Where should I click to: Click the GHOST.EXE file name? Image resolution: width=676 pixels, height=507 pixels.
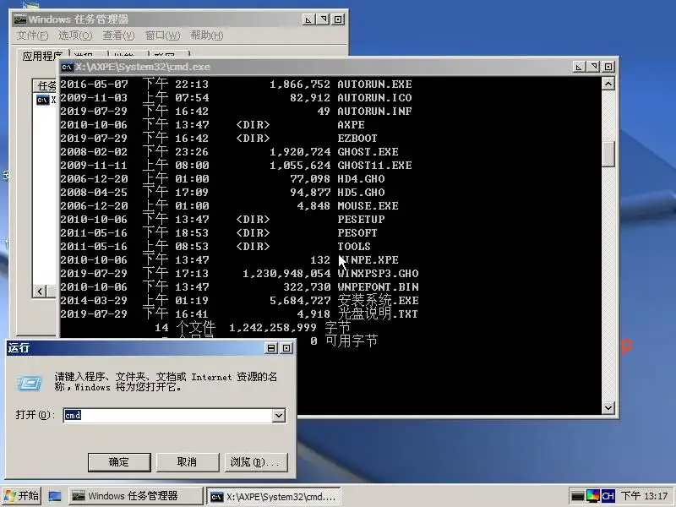pos(368,152)
